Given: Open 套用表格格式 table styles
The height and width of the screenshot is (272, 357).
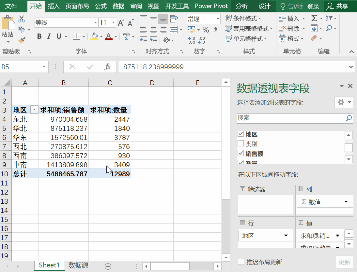Looking at the screenshot, I should 249,28.
